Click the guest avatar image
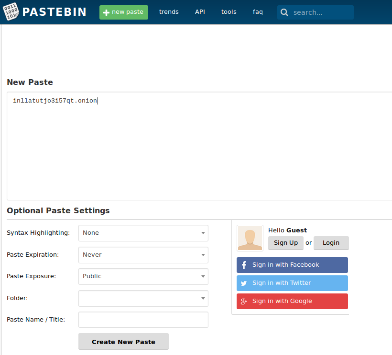The height and width of the screenshot is (355, 392). coord(250,238)
